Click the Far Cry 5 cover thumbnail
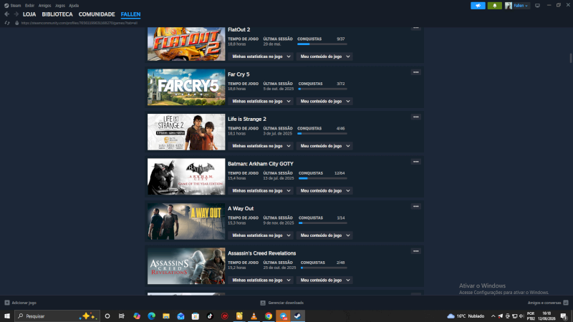Screen dimensions: 573x322 pos(186,87)
